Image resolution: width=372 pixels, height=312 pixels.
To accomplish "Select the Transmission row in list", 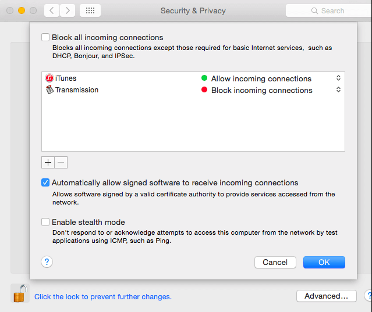I will (x=193, y=90).
